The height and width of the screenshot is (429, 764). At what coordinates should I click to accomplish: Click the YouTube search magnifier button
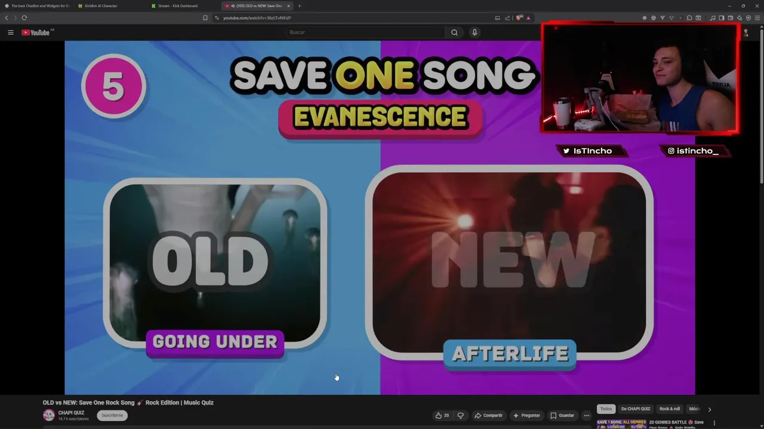tap(454, 32)
